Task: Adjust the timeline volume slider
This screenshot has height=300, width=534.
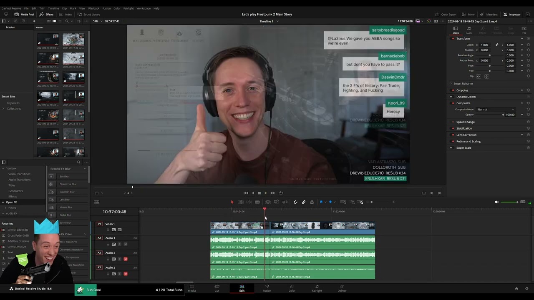Action: [509, 202]
